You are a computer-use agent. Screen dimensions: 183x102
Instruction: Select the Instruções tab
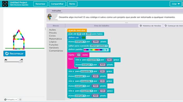tap(56, 11)
